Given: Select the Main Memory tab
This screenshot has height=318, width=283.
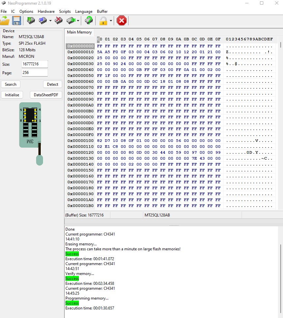Looking at the screenshot, I should [79, 32].
